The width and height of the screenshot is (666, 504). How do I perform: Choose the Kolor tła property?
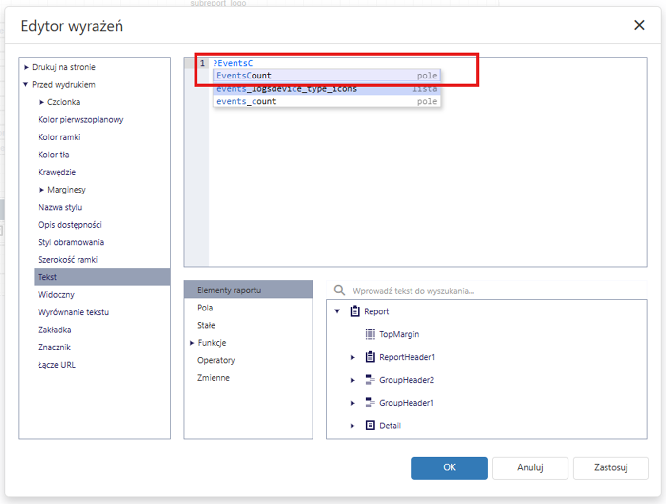click(54, 155)
